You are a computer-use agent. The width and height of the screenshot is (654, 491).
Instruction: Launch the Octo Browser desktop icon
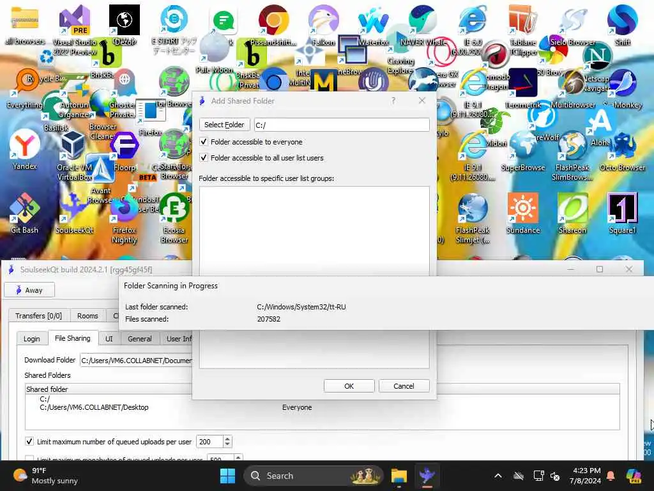622,150
